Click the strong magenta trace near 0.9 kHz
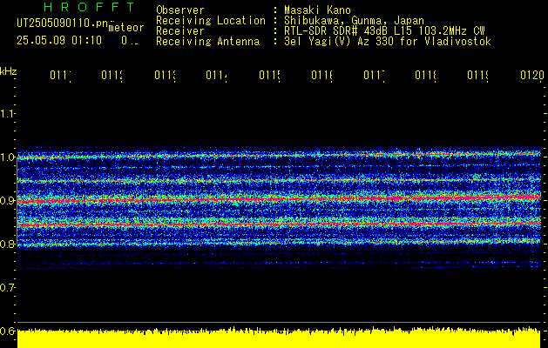 click(279, 199)
